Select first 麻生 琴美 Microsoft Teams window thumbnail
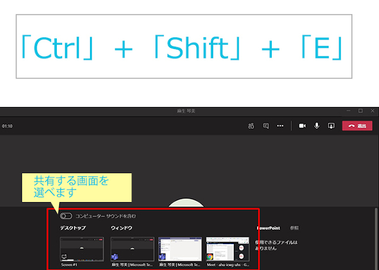The image size is (379, 270). click(x=132, y=249)
